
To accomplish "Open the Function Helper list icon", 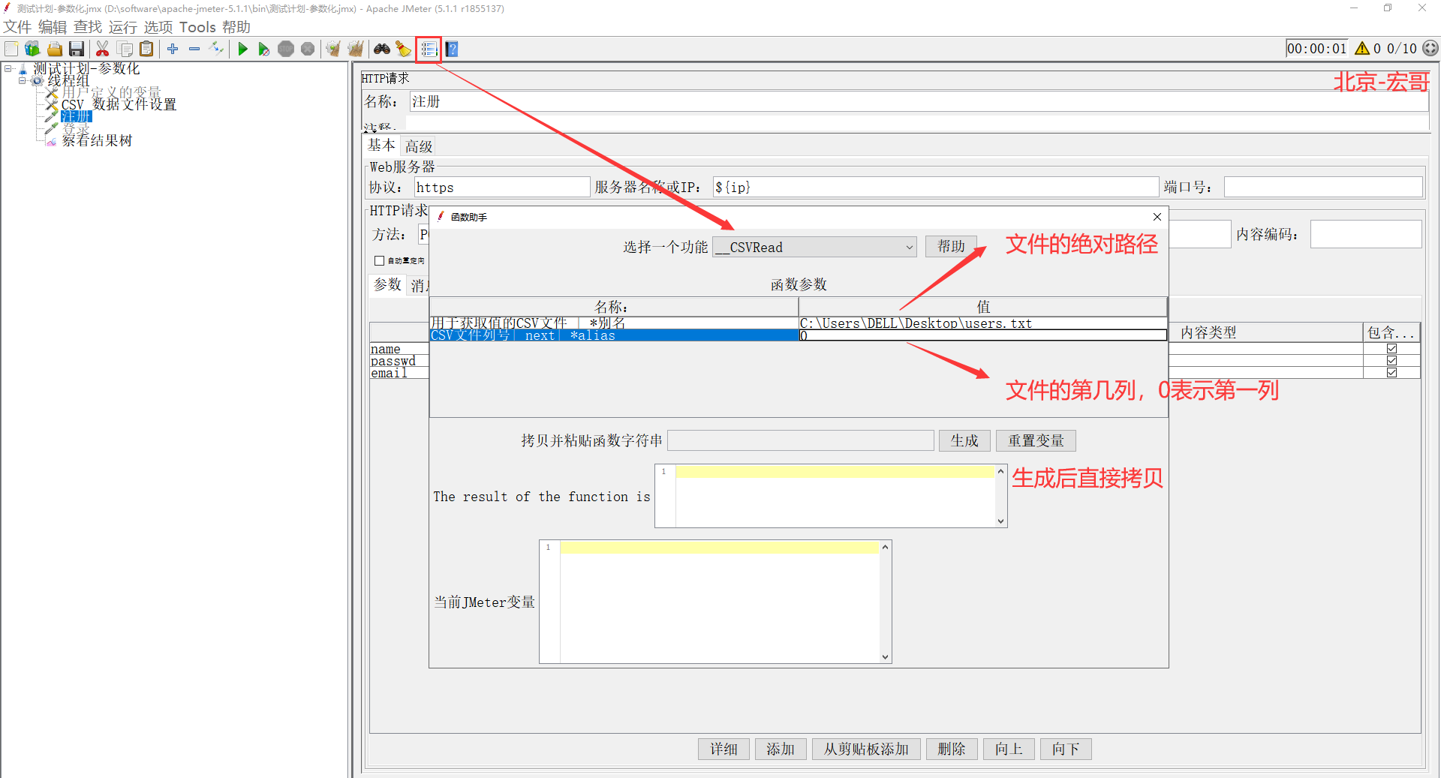I will (x=429, y=50).
